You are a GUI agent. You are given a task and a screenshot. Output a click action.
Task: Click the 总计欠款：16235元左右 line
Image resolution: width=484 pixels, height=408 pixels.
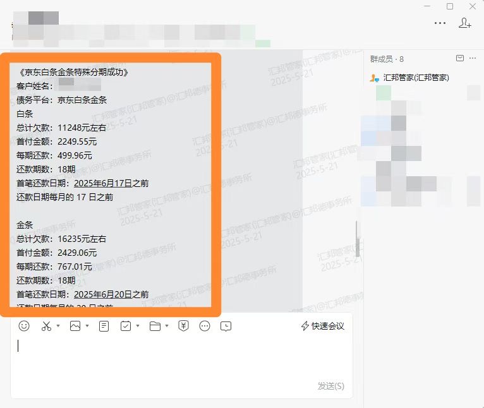pyautogui.click(x=61, y=239)
